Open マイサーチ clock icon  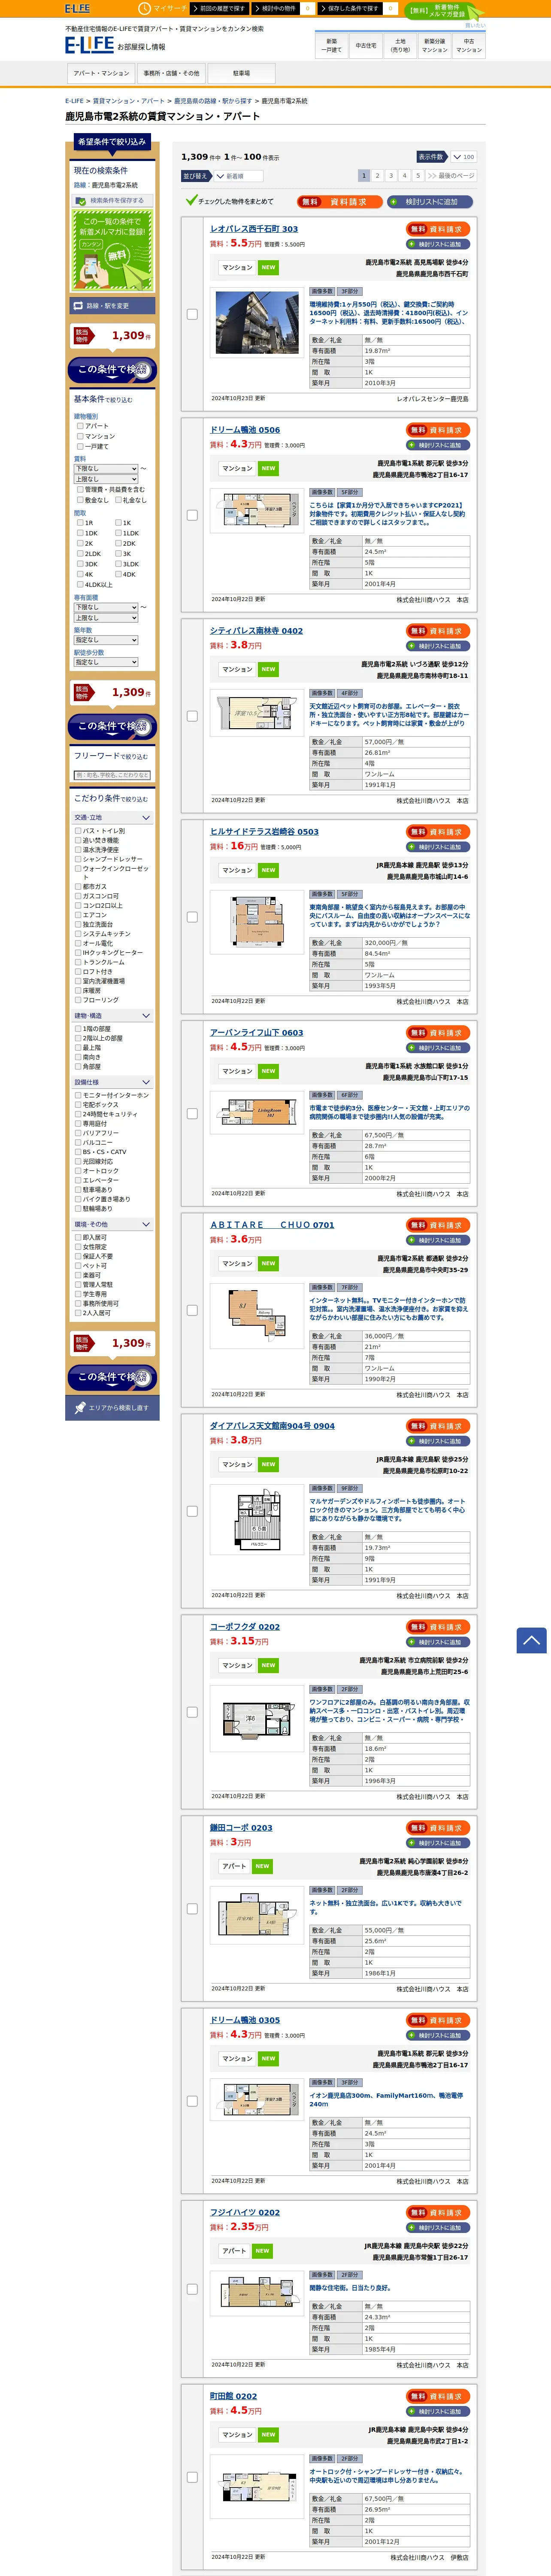tap(144, 8)
